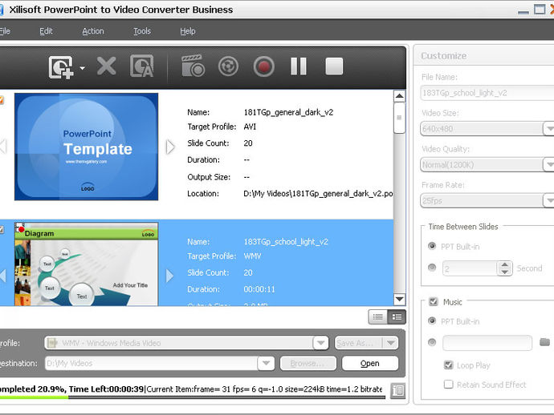Viewport: 554px width, 415px height.
Task: Click the Save As button
Action: (x=359, y=343)
